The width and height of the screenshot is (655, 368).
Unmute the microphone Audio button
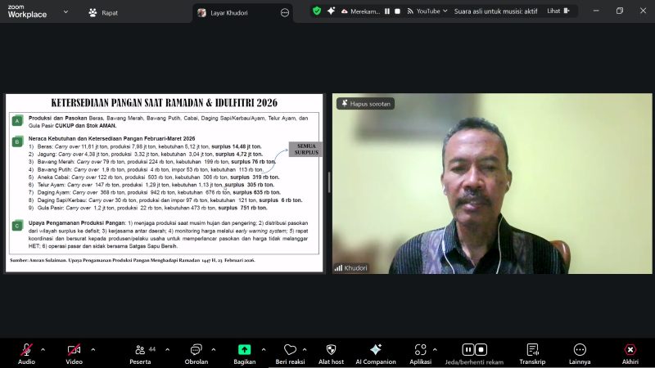click(26, 350)
